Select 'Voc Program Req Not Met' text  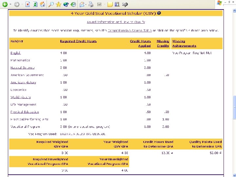192,53
